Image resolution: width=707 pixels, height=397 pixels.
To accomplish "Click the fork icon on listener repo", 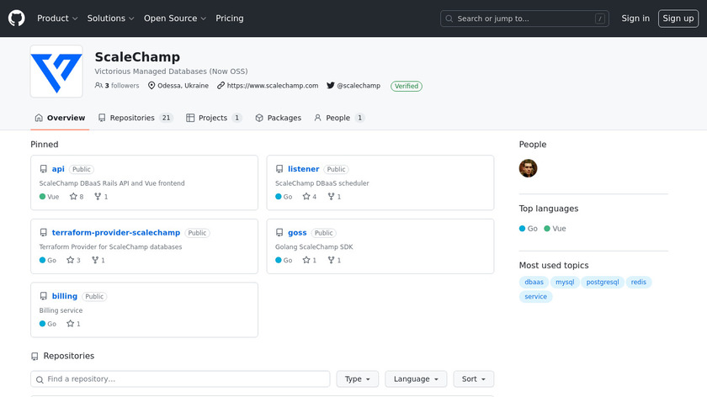I will tap(331, 197).
